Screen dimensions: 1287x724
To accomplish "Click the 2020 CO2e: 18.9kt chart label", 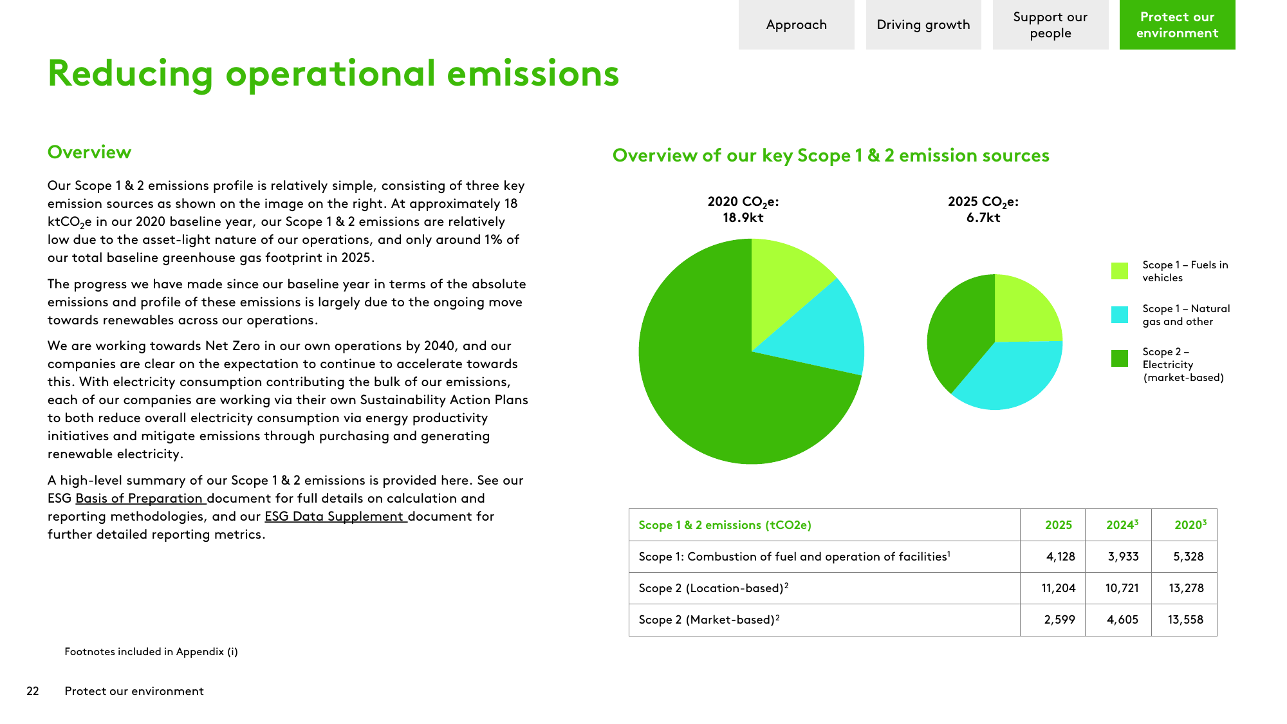I will [x=743, y=210].
